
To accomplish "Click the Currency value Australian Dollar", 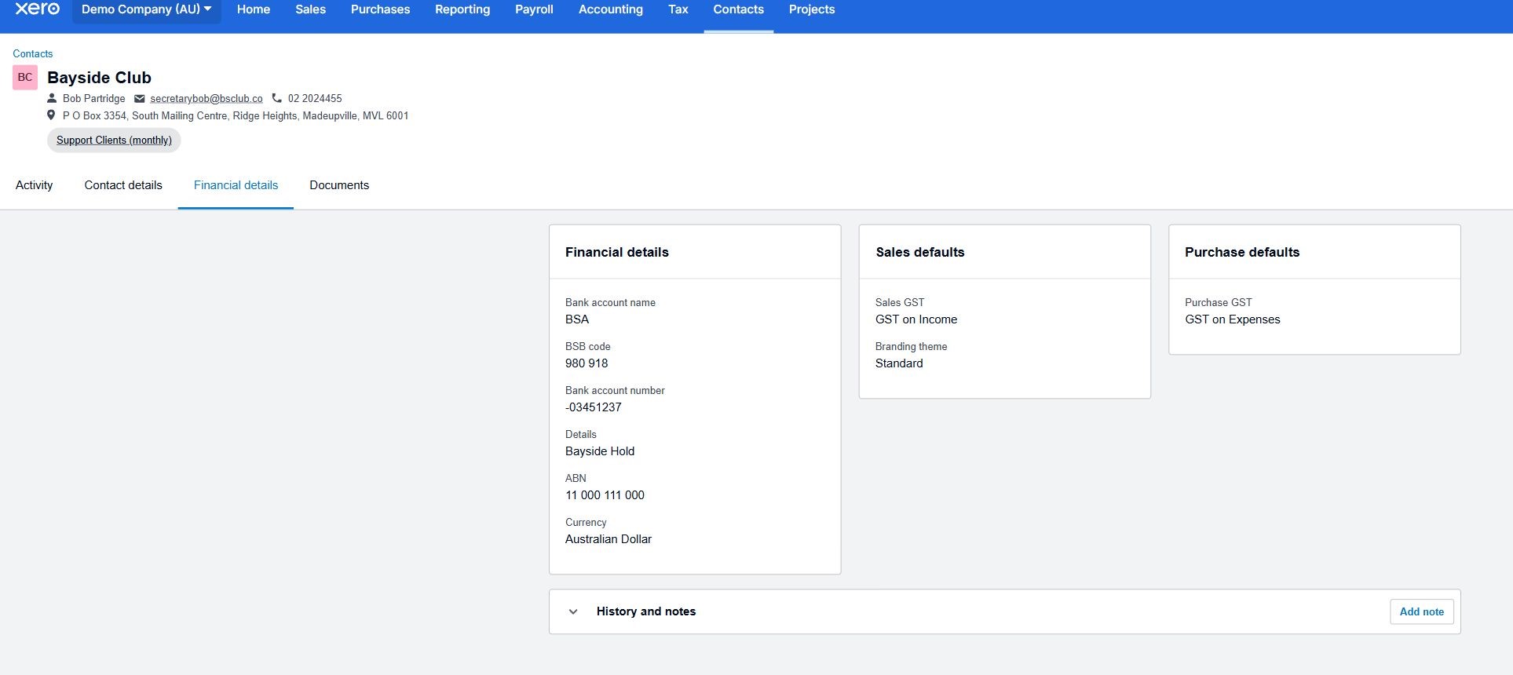I will [608, 539].
